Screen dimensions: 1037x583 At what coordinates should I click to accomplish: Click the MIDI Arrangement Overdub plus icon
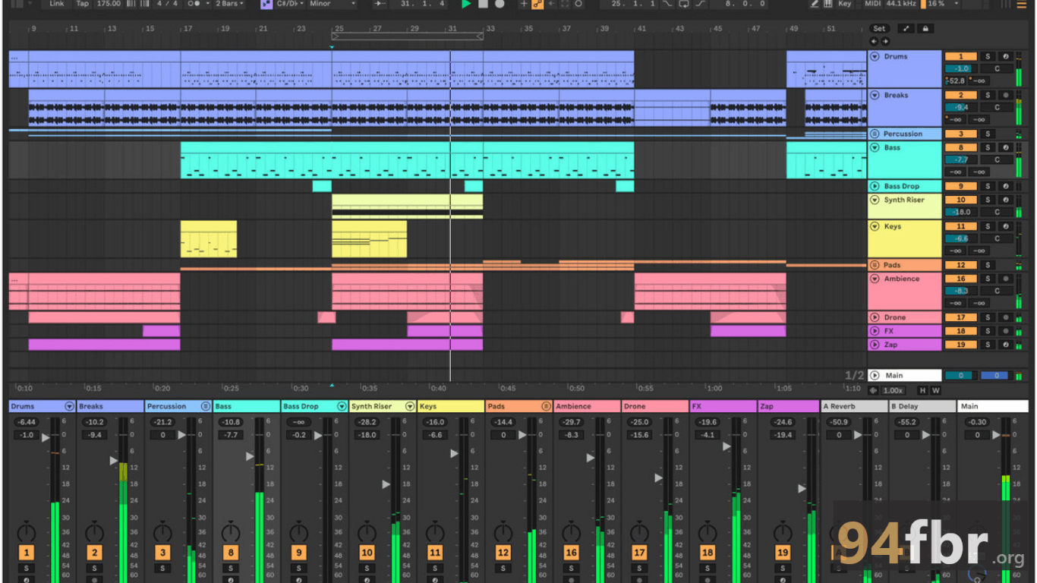click(523, 4)
